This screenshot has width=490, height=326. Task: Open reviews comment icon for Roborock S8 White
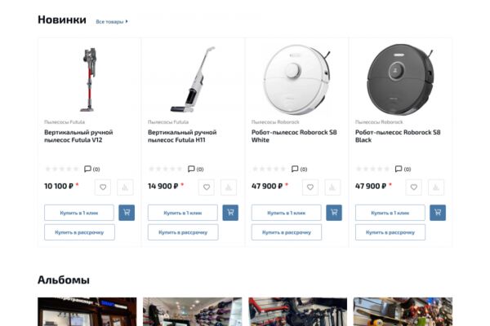click(295, 169)
